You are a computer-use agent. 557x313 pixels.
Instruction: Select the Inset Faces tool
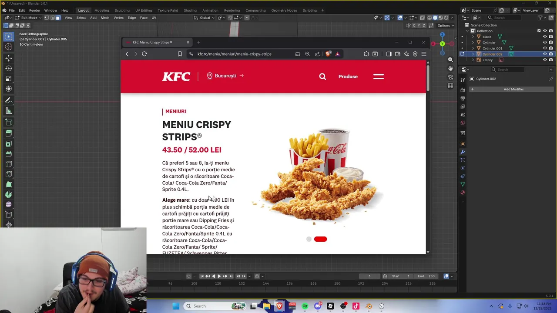click(x=9, y=144)
